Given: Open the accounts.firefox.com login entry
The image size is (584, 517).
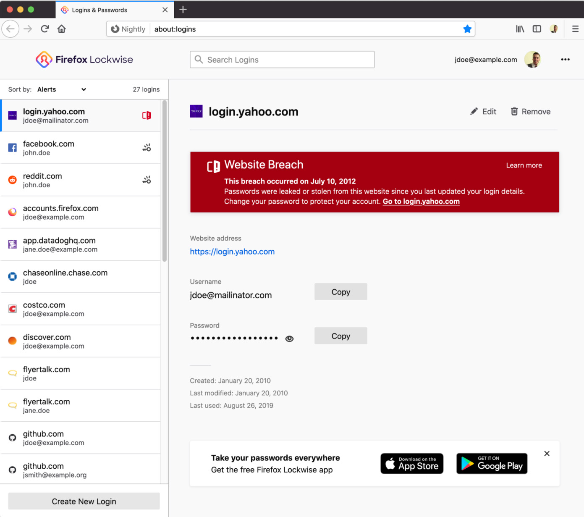Looking at the screenshot, I should pyautogui.click(x=81, y=213).
